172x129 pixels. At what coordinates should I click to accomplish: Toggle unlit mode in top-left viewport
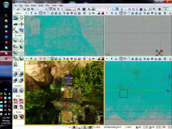[x=48, y=13]
